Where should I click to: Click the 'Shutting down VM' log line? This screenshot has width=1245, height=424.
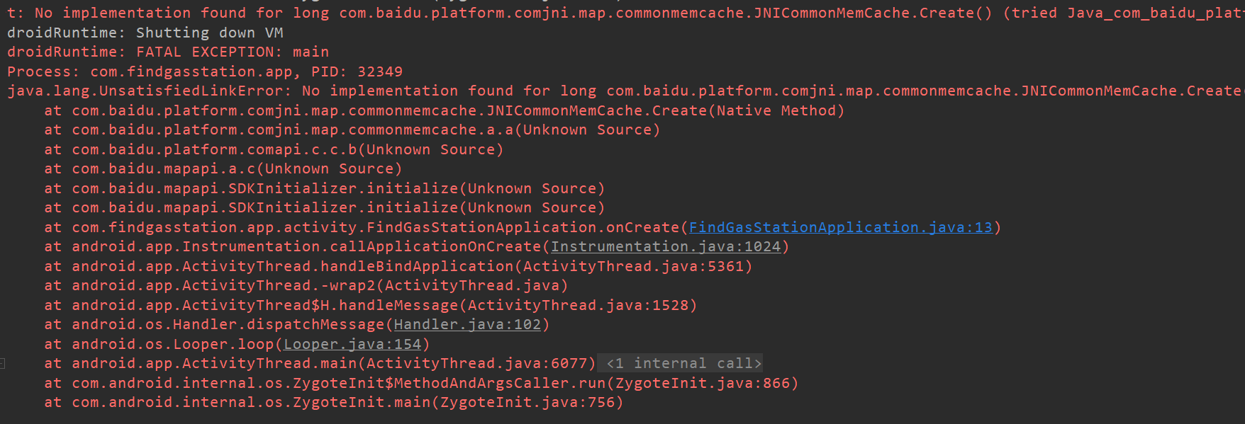coord(145,33)
